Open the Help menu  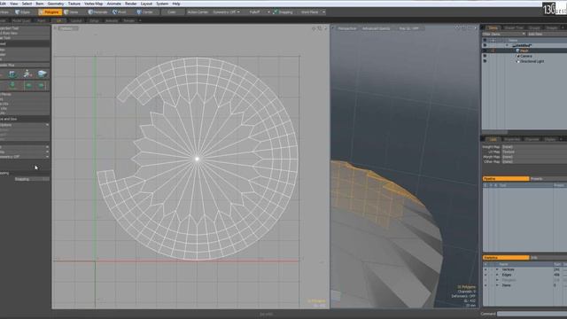click(x=176, y=4)
